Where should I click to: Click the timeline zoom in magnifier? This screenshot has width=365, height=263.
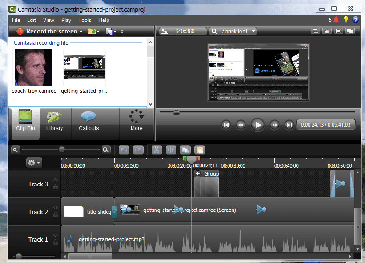tap(106, 150)
